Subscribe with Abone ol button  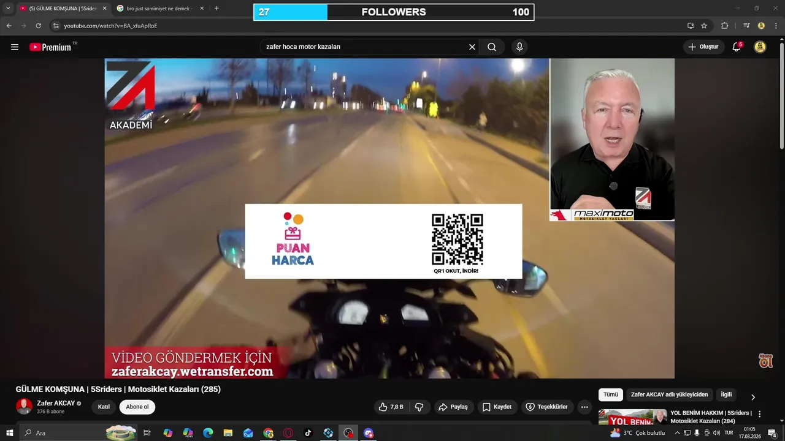point(137,407)
